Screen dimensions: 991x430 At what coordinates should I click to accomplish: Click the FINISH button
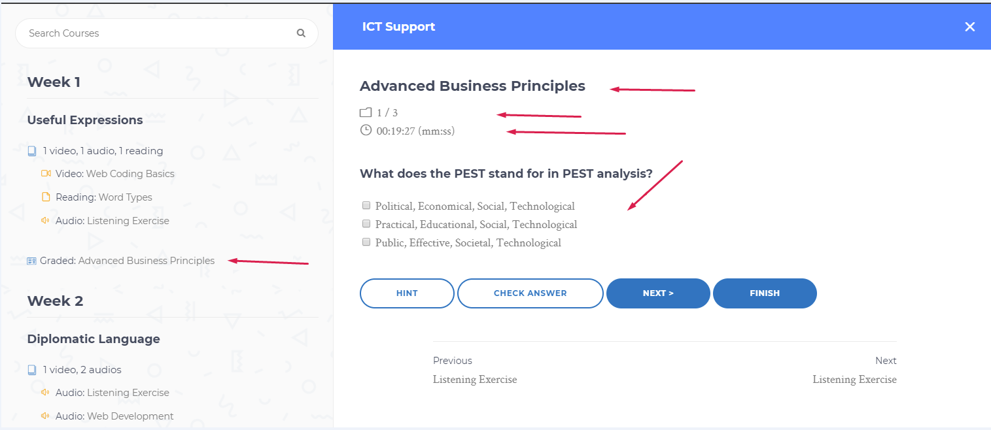click(x=765, y=293)
